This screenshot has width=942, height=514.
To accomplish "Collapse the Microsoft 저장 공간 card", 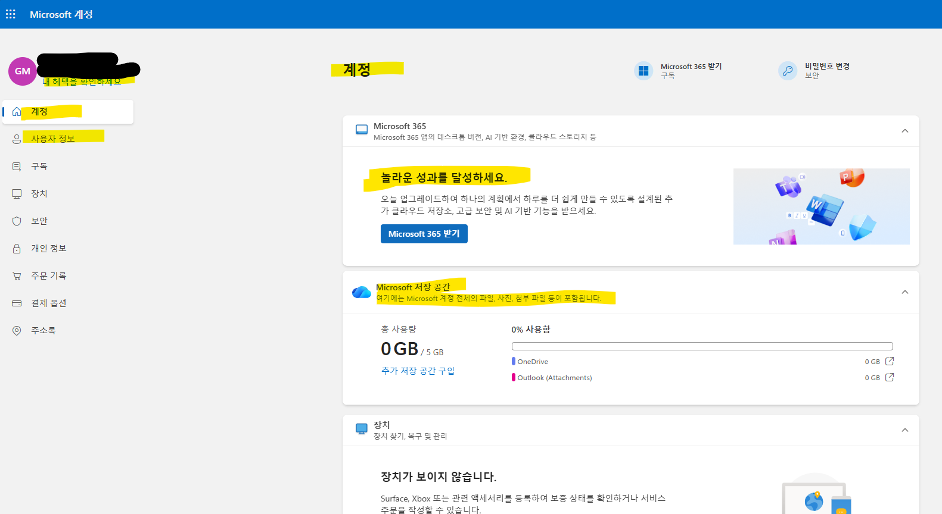I will [905, 292].
